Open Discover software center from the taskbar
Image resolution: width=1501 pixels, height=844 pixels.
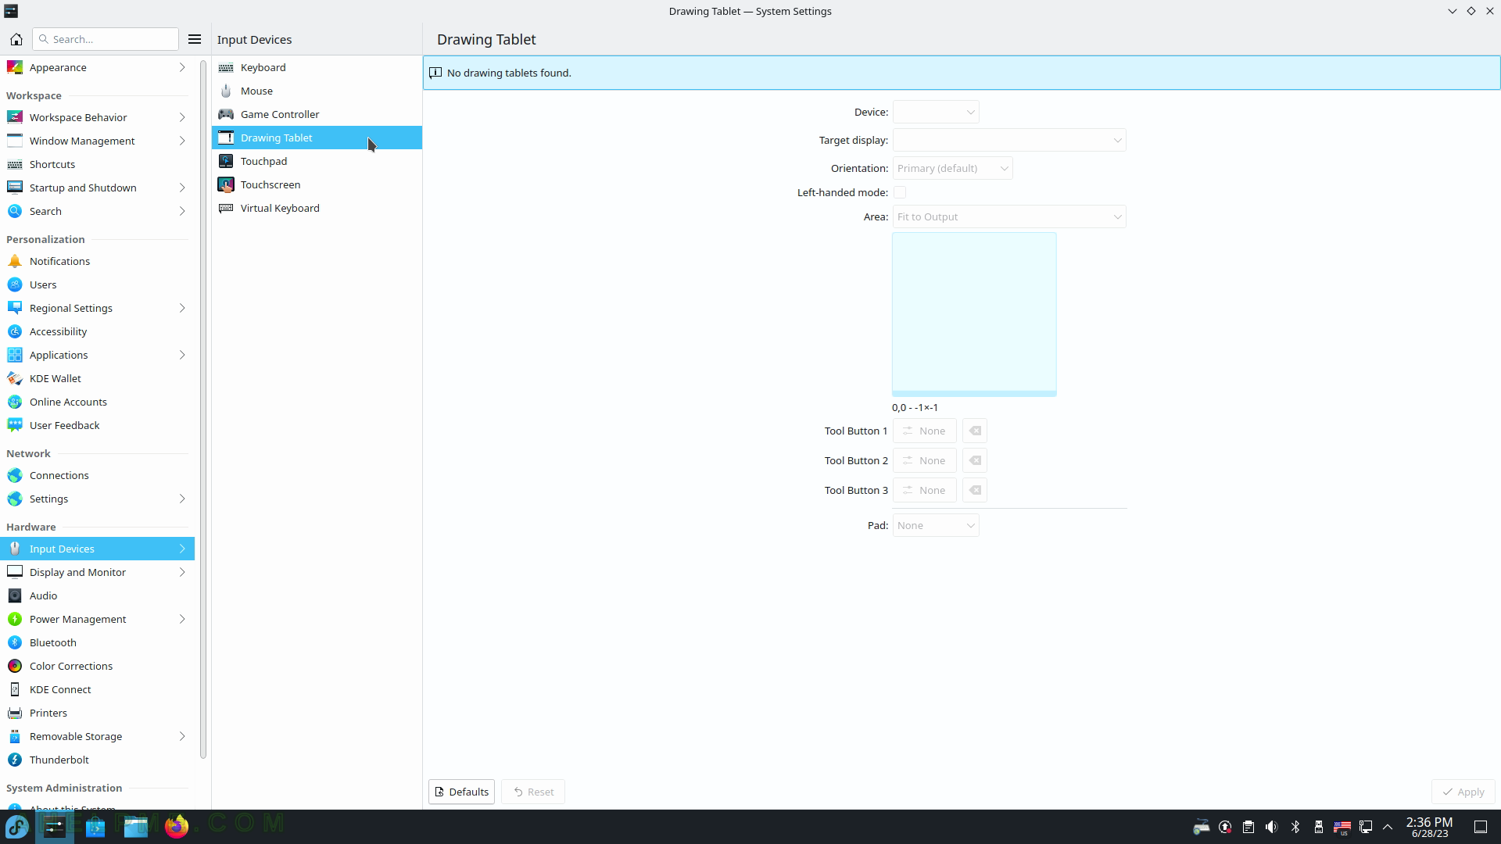[x=95, y=826]
